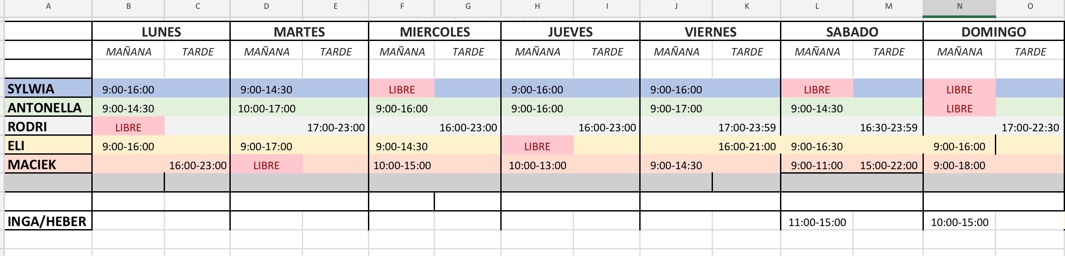
Task: Select the MIERCOLES day header cell
Action: pyautogui.click(x=435, y=32)
